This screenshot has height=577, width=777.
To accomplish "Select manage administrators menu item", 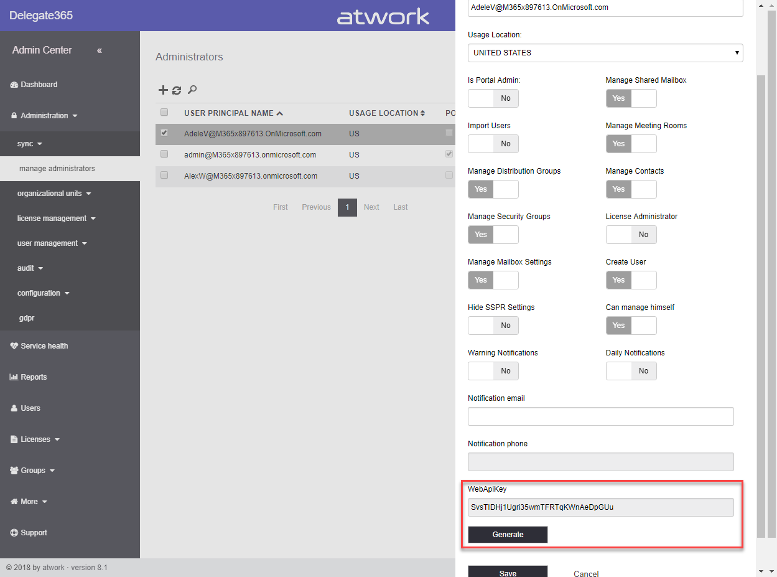I will coord(57,169).
